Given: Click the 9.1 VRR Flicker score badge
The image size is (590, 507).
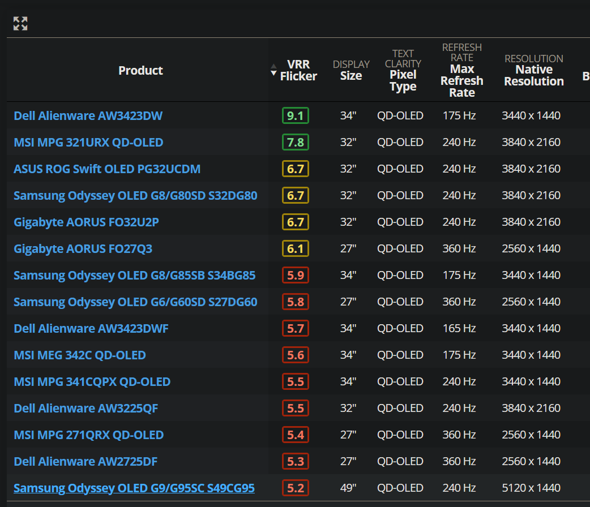Looking at the screenshot, I should 296,115.
